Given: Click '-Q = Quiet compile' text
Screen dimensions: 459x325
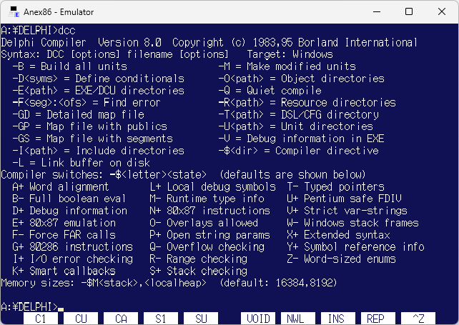Looking at the screenshot, I should [270, 91].
